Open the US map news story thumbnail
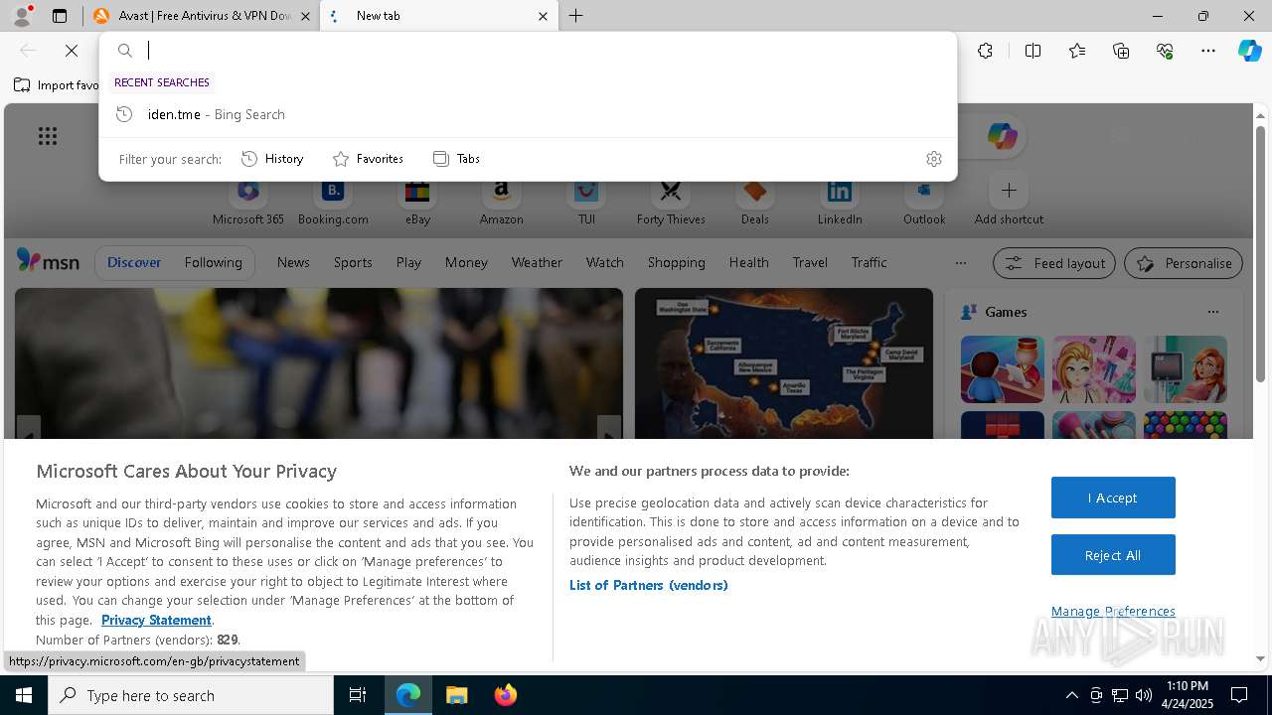This screenshot has width=1272, height=715. coord(784,363)
